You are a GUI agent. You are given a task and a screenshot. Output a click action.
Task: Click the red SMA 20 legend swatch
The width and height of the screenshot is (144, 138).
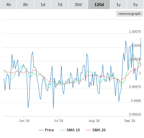click(x=88, y=130)
